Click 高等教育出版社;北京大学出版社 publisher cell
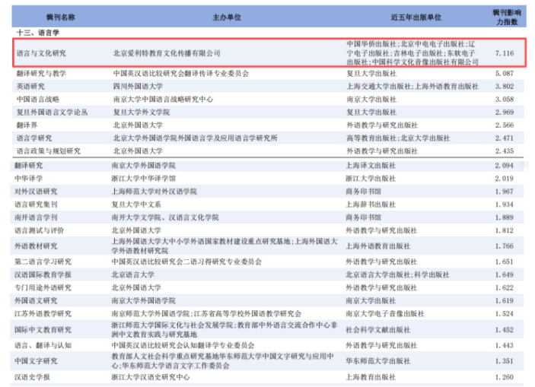The image size is (535, 387). tap(398, 138)
